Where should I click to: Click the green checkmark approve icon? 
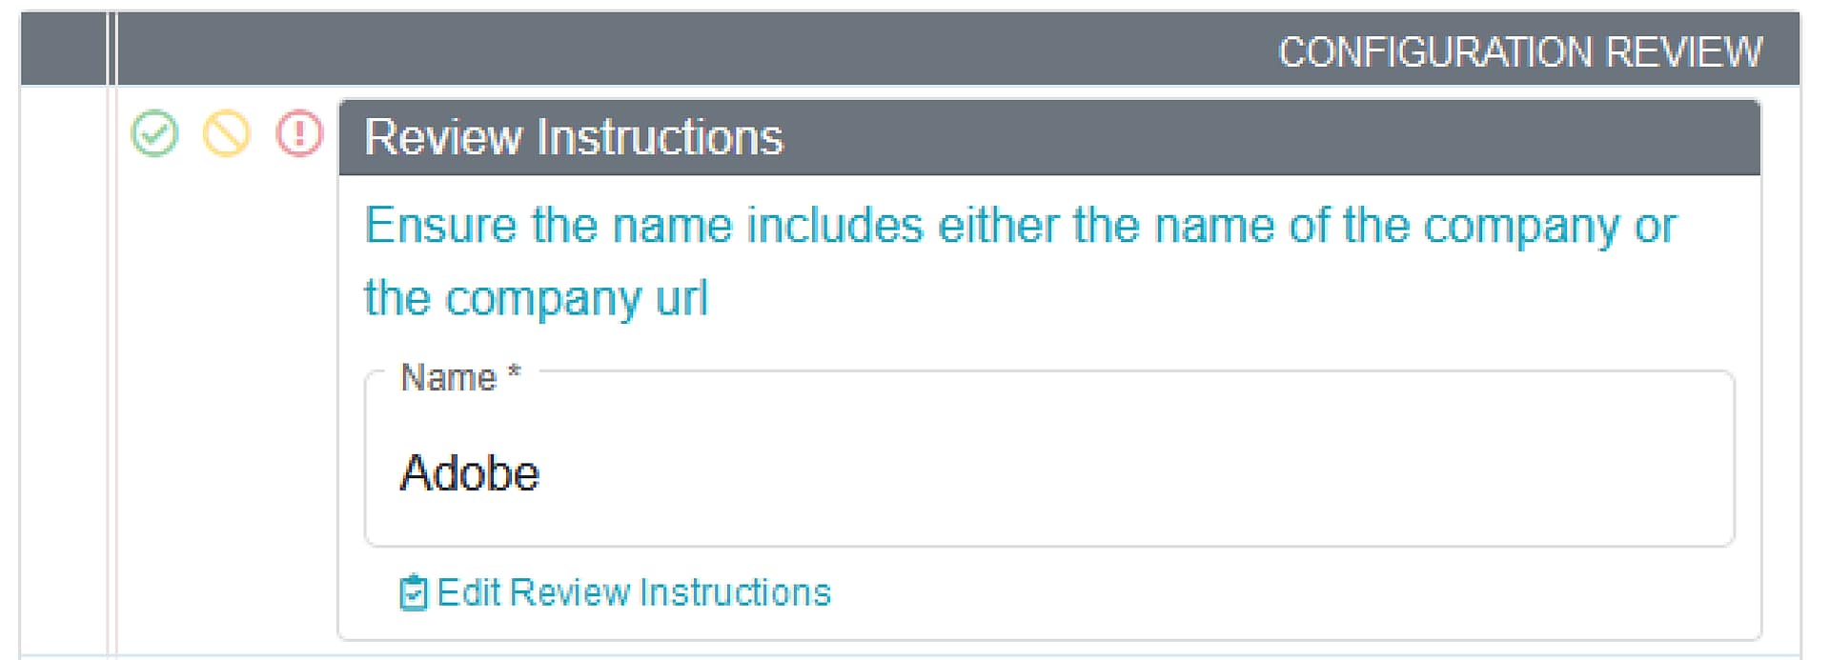point(154,133)
